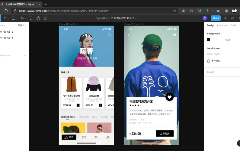Open the Export section
The image size is (240, 151).
tap(210, 72)
